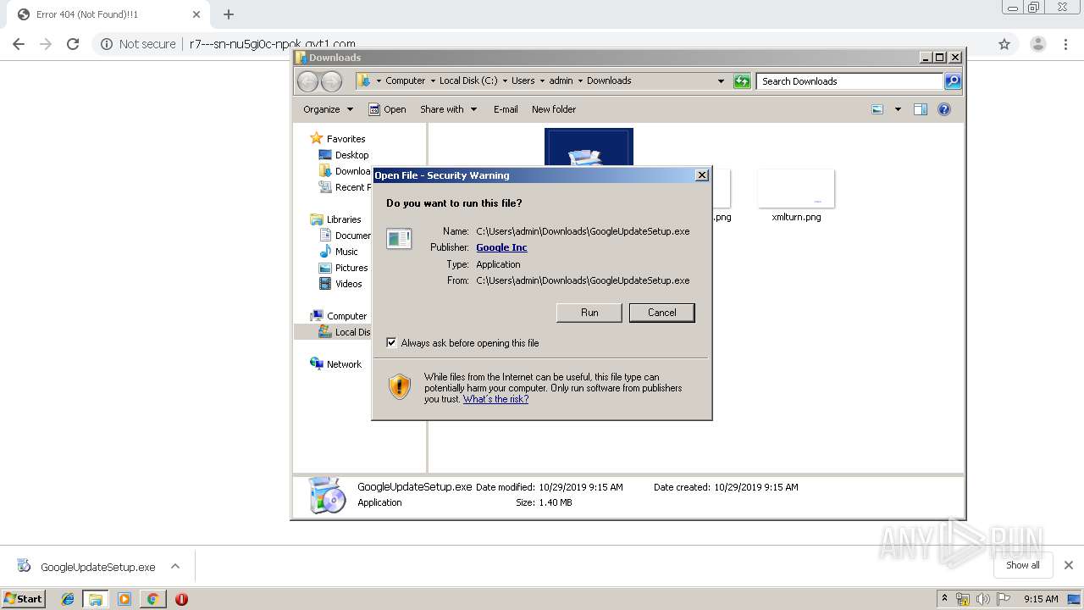Open the Windows Start menu

[23, 598]
